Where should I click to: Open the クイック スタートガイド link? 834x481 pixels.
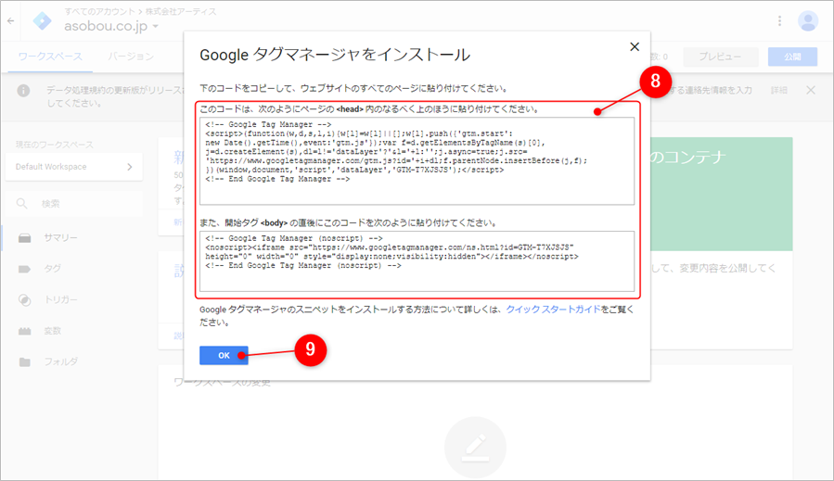[x=553, y=310]
